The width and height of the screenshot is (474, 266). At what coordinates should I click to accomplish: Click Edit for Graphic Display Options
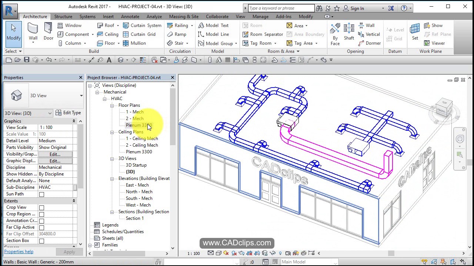(x=55, y=161)
